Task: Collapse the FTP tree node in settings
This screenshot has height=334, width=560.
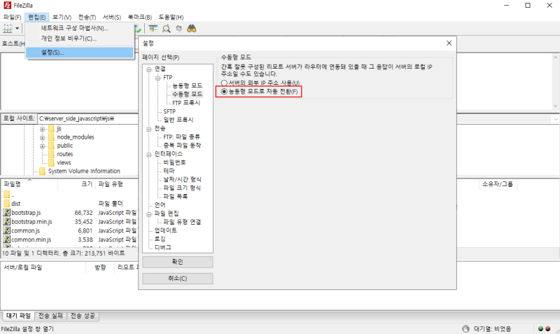Action: coord(158,78)
